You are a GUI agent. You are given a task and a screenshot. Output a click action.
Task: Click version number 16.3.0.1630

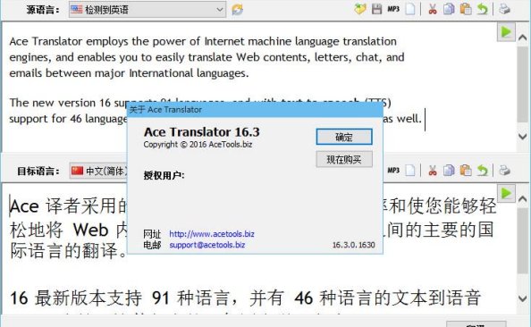(x=353, y=245)
